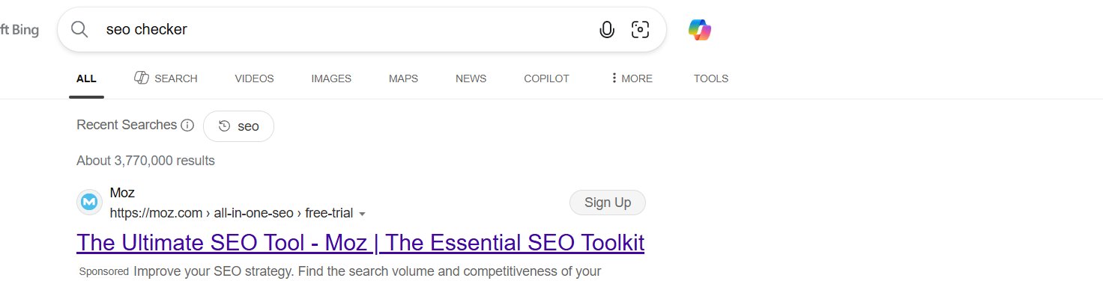Screen dimensions: 1103x281
Task: Click inside the seo checker search box
Action: point(345,30)
